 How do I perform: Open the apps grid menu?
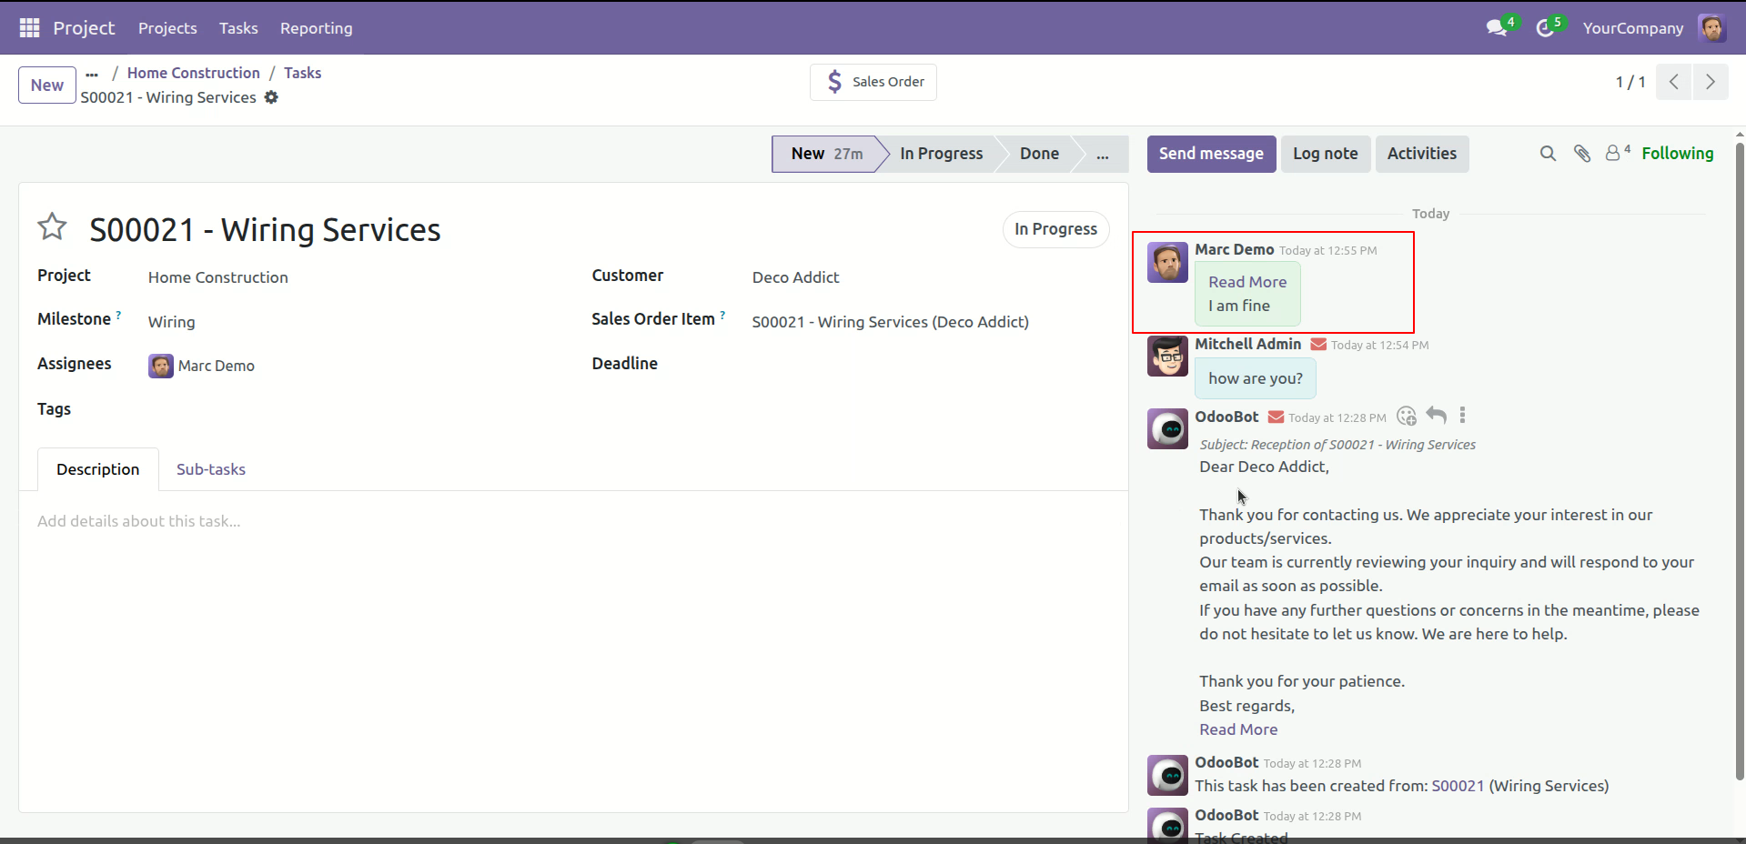coord(29,28)
